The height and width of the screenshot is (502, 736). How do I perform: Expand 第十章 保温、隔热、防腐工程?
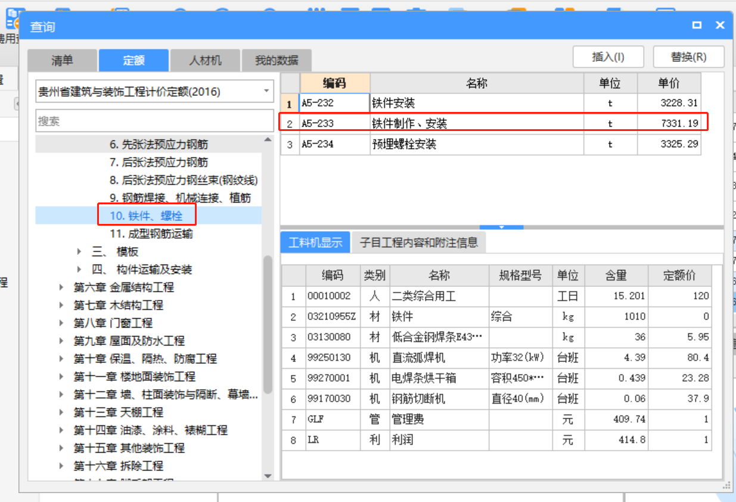[x=62, y=359]
